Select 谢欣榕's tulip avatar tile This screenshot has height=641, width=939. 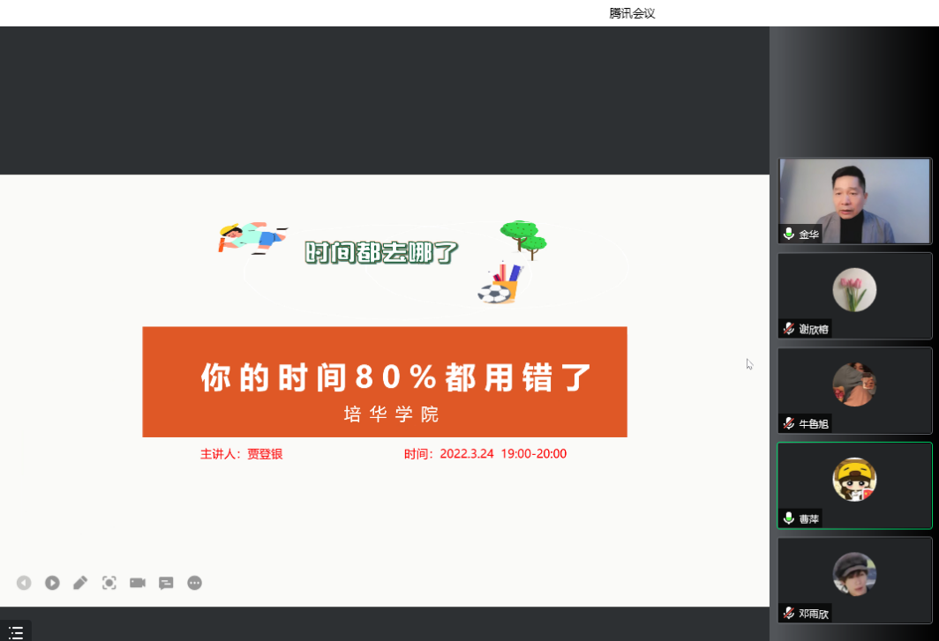coord(854,290)
